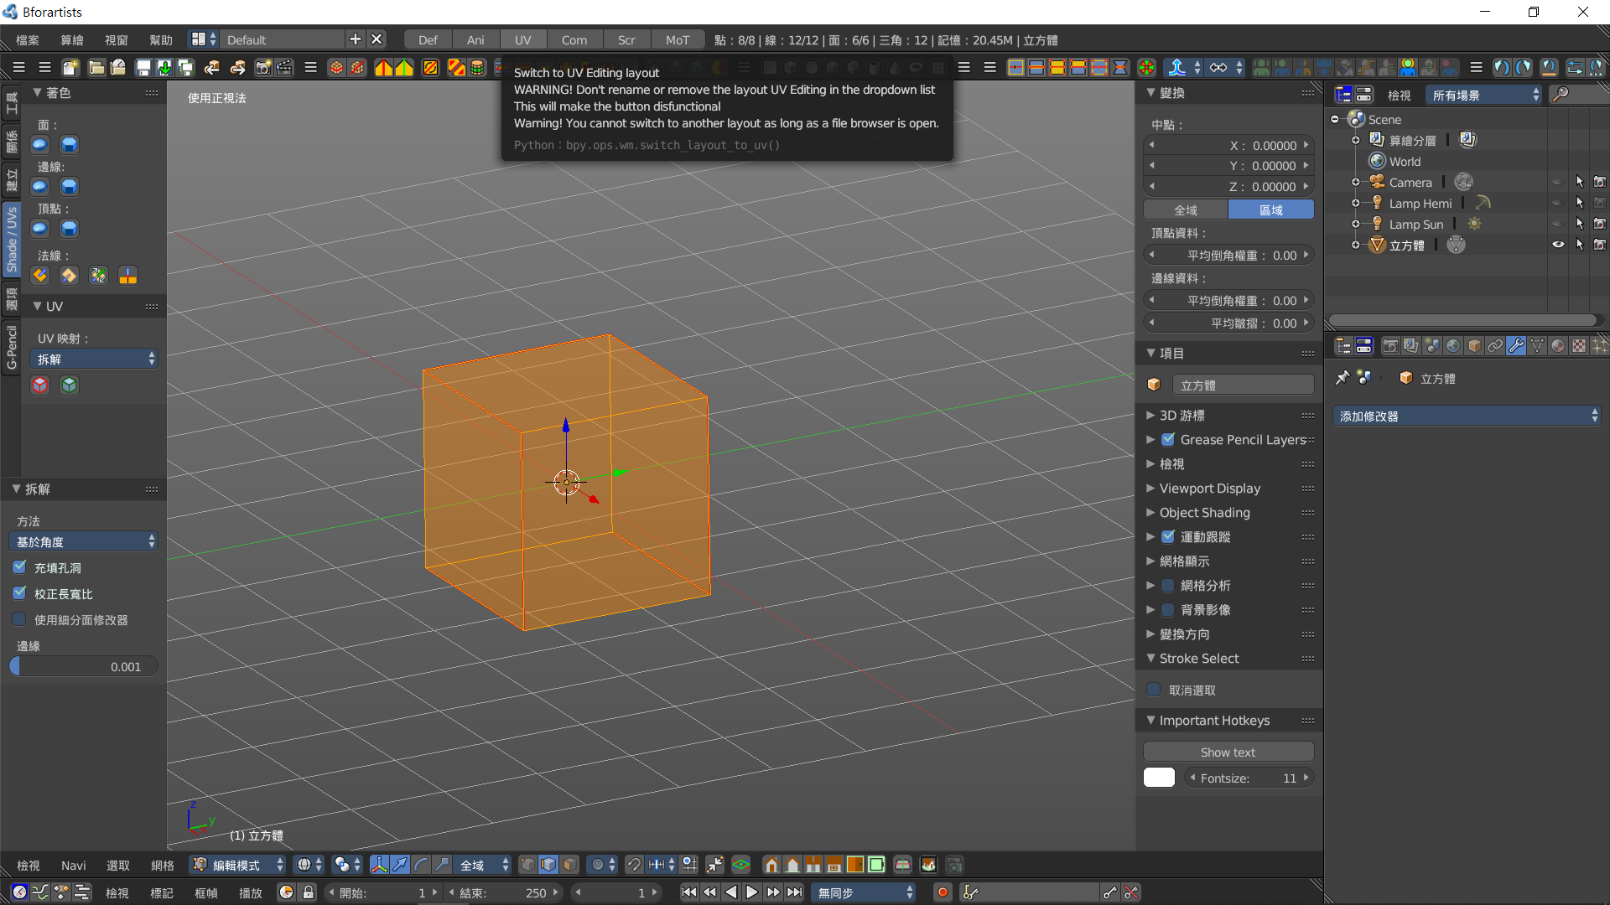Open the 無同步 sync dropdown

[864, 892]
